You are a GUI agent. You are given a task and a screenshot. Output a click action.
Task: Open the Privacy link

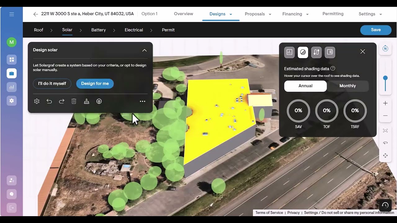tap(293, 213)
